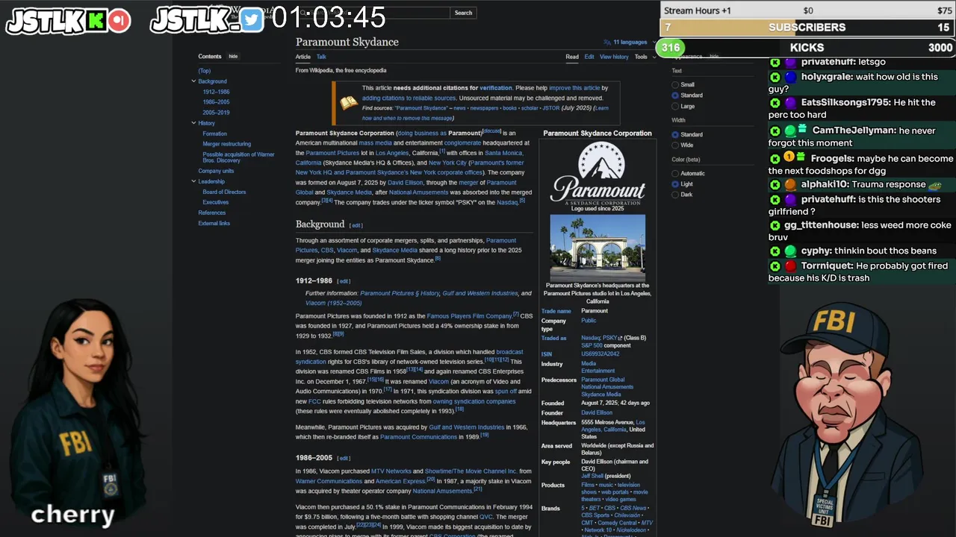Select Large text size option

tap(675, 106)
